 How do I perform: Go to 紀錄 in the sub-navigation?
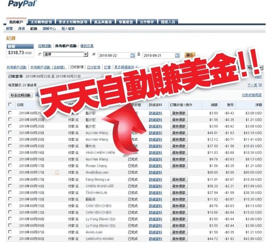click(34, 29)
